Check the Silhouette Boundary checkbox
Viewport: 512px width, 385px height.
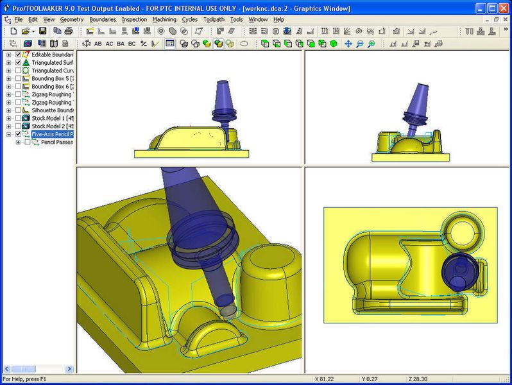point(18,110)
